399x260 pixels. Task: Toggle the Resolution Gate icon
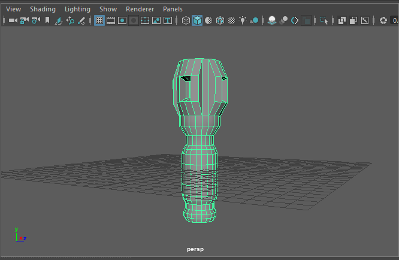tap(122, 20)
